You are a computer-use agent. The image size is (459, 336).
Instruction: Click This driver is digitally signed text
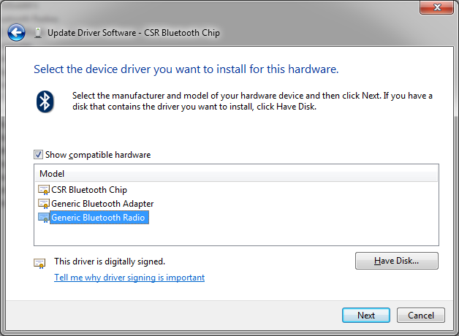coord(110,261)
